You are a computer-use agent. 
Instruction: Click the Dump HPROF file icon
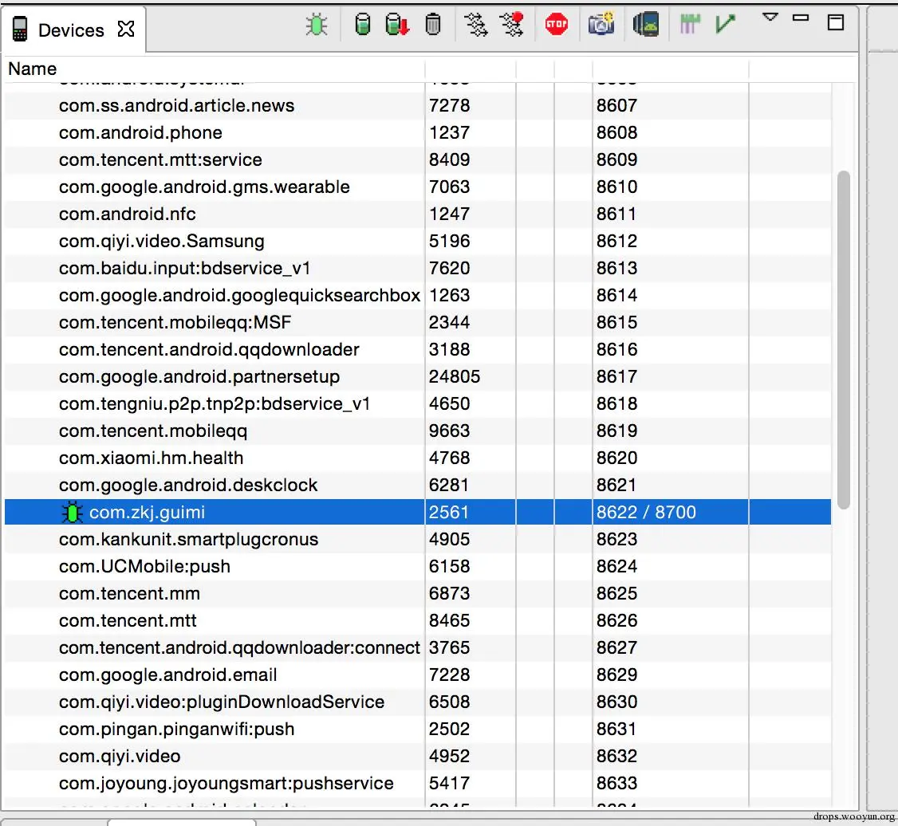[x=397, y=24]
